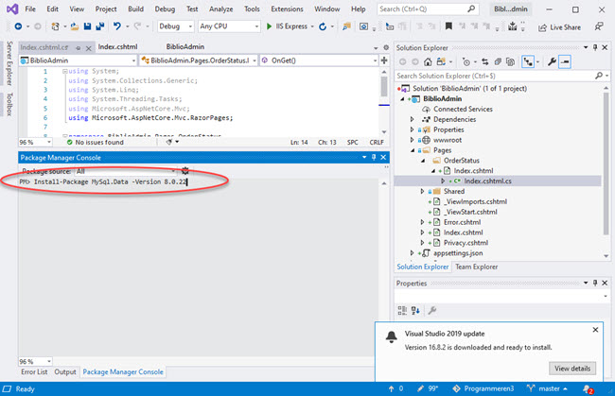
Task: Start debugging with the IIS Express play icon
Action: (269, 26)
